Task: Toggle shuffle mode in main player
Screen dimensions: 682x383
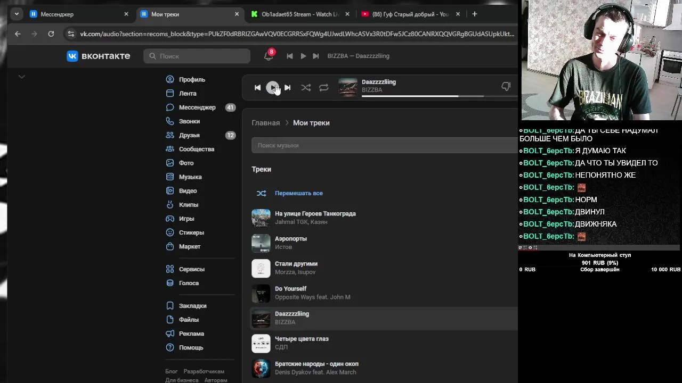Action: [x=306, y=87]
